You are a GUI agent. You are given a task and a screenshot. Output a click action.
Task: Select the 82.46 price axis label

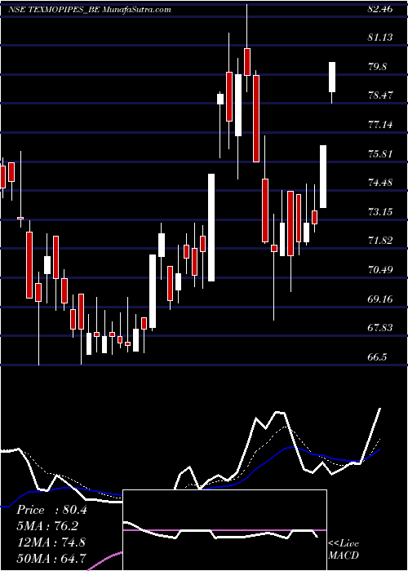(x=380, y=9)
